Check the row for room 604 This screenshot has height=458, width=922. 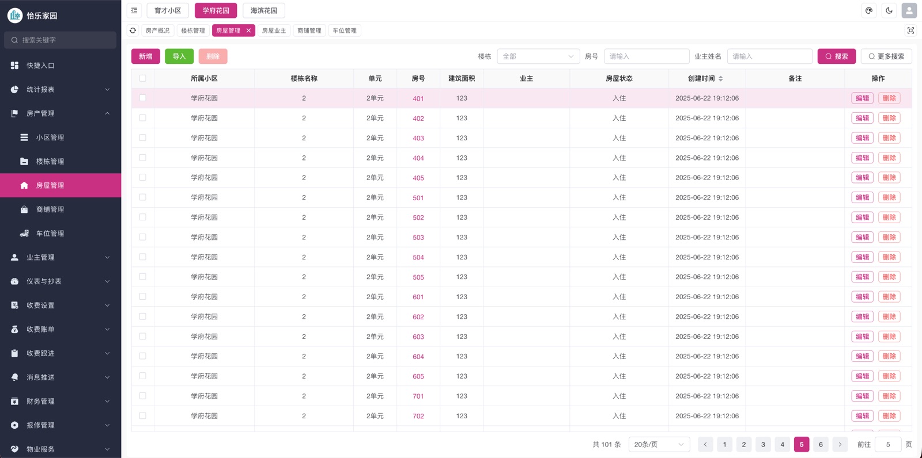pos(142,356)
